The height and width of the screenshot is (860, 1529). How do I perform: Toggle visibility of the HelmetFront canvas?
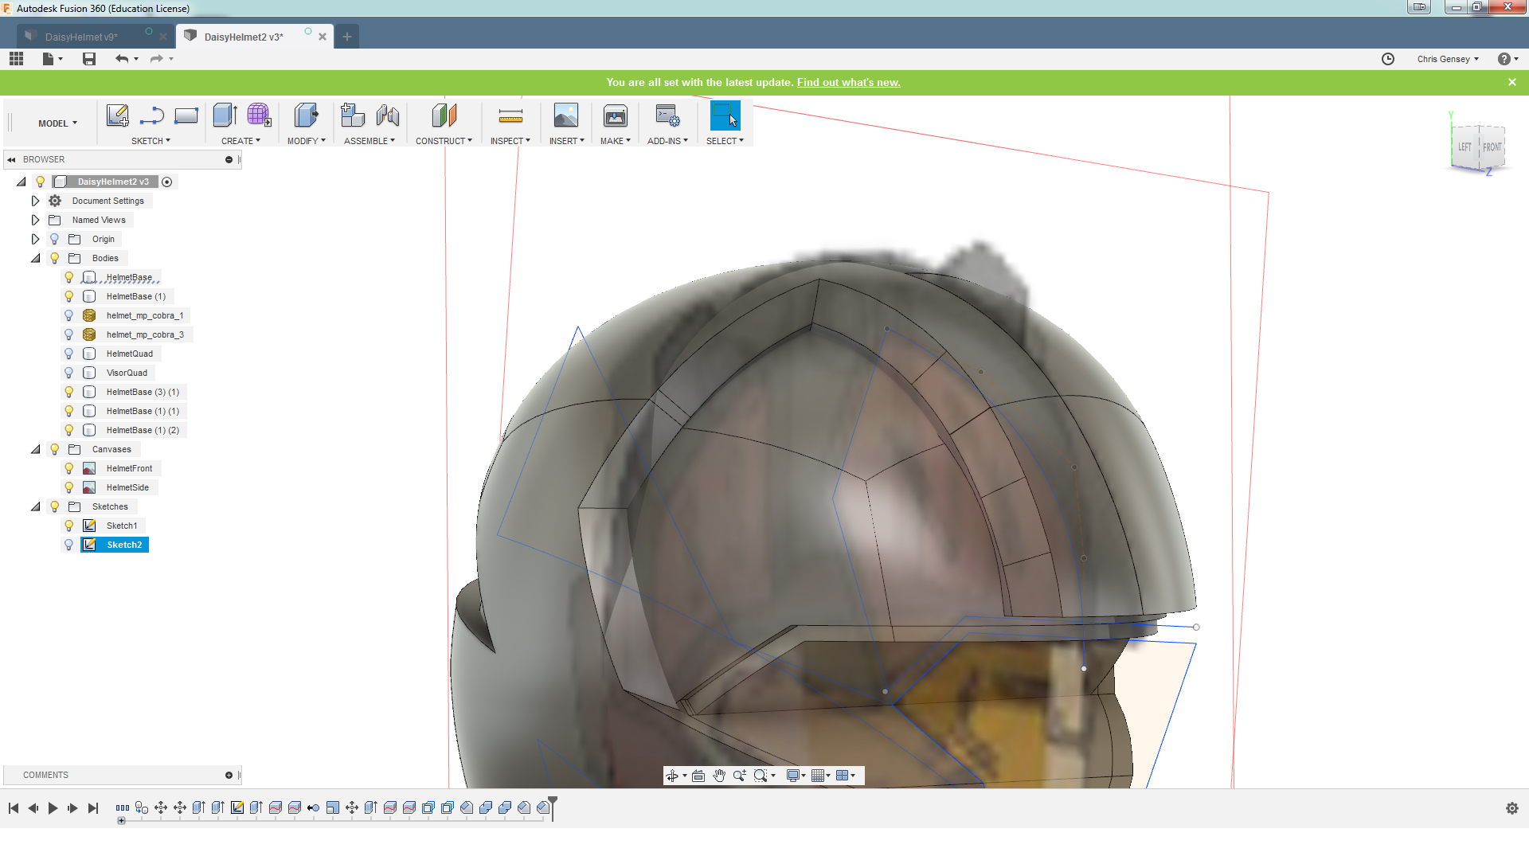click(x=69, y=468)
